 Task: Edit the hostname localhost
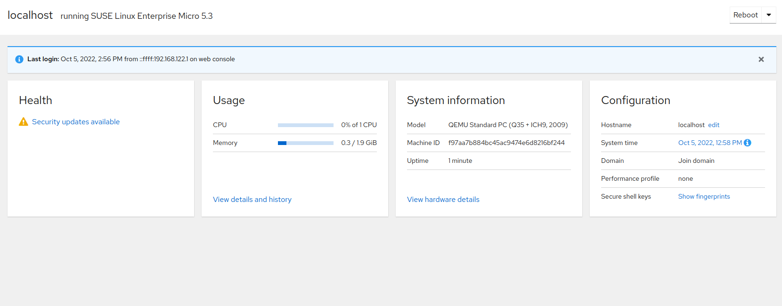coord(714,125)
